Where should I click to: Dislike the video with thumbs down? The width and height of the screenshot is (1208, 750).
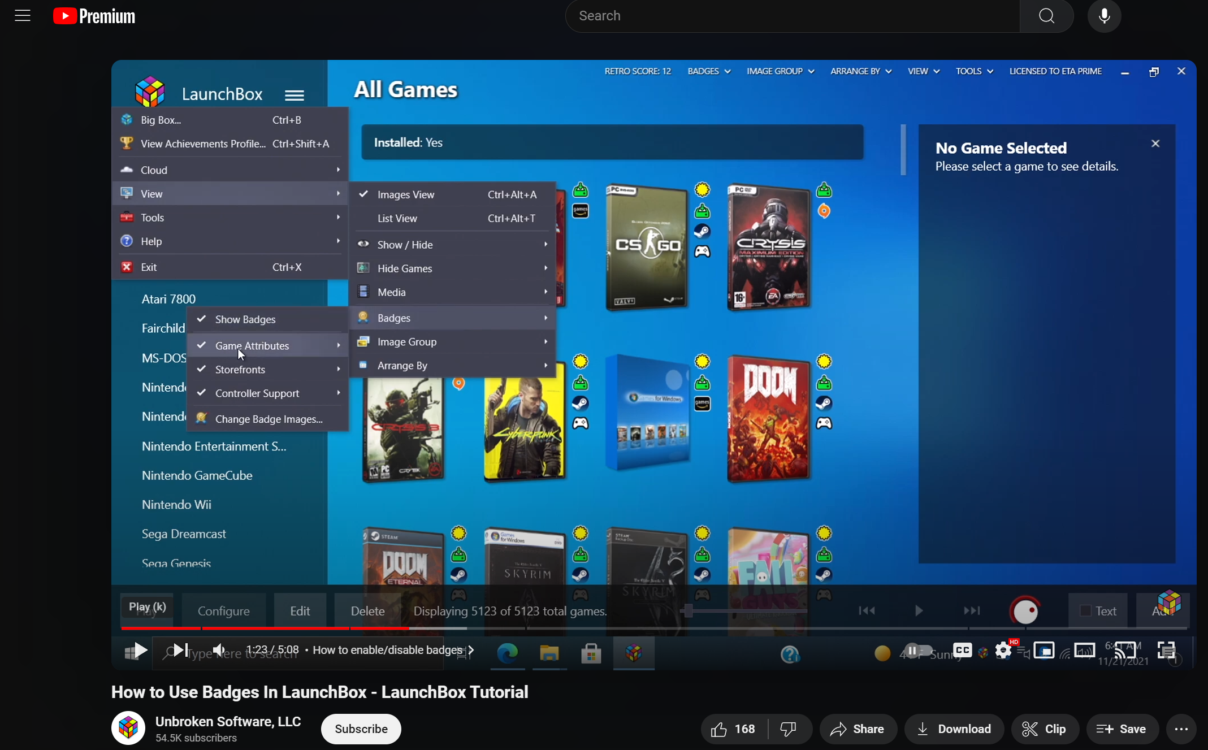coord(788,729)
